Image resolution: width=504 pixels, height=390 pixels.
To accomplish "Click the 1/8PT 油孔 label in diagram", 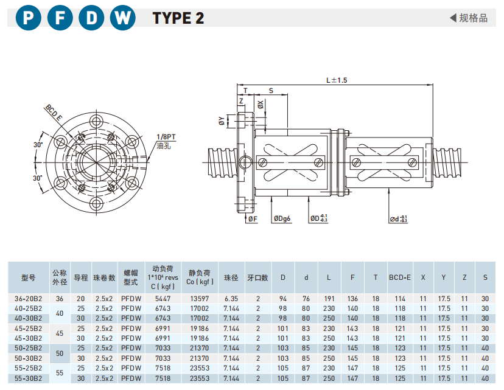I will 166,141.
